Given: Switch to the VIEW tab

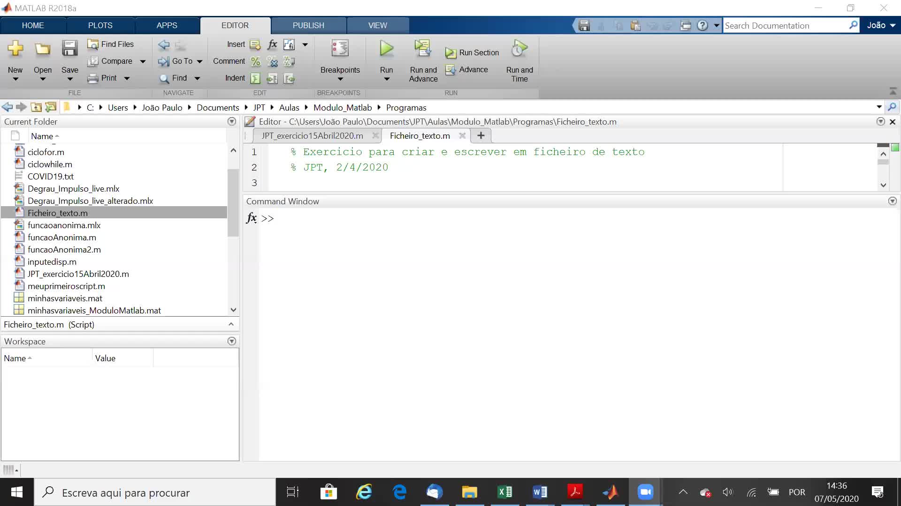Looking at the screenshot, I should click(378, 25).
